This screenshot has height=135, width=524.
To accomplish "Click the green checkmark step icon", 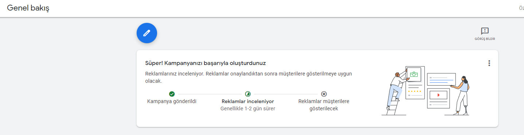I will coord(172,94).
